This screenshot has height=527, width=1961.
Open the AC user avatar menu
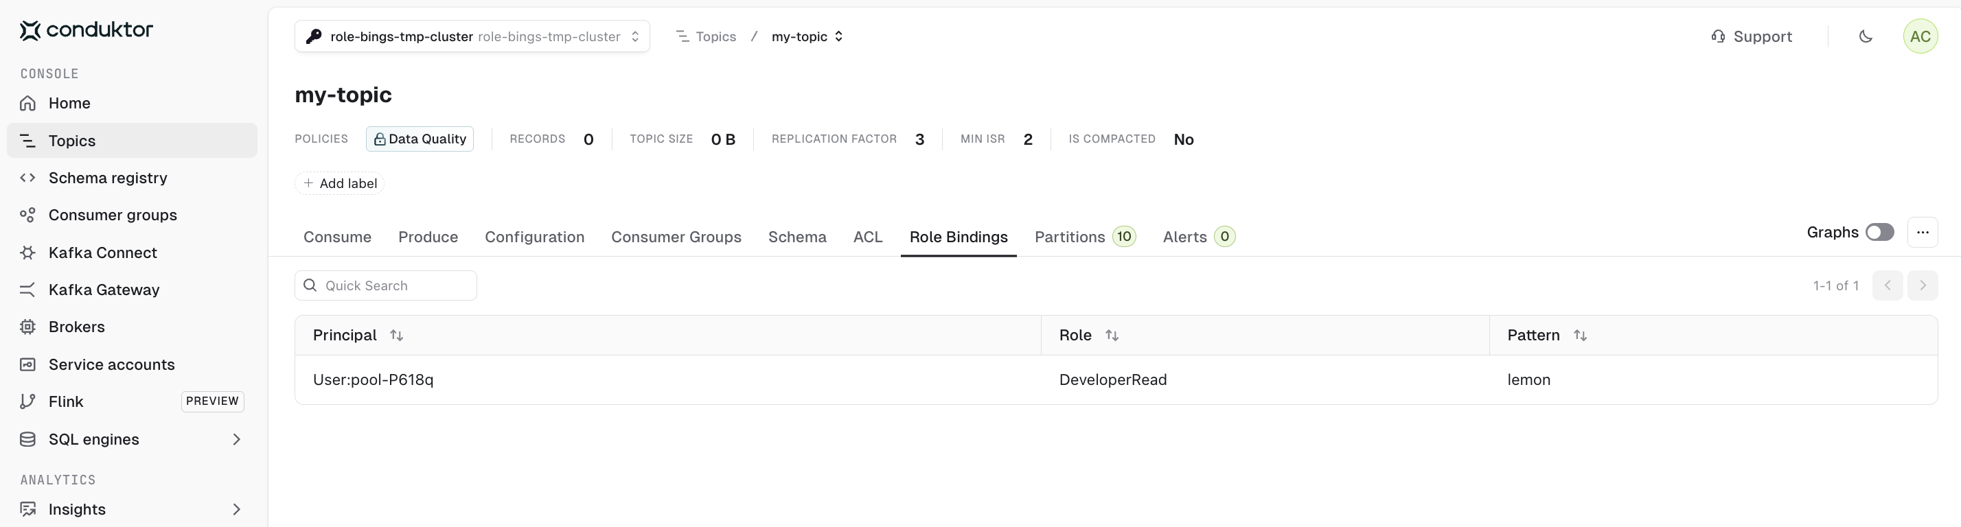1920,36
